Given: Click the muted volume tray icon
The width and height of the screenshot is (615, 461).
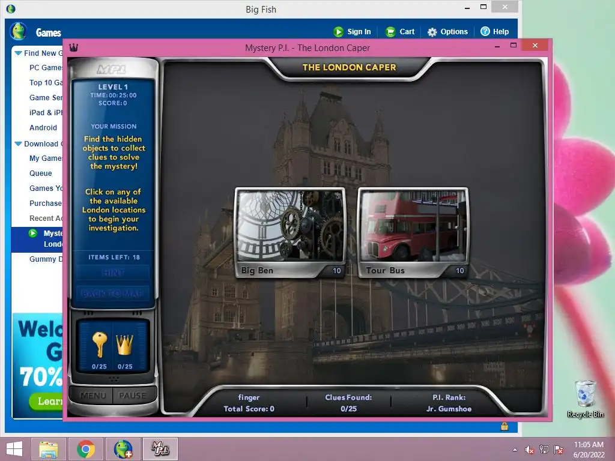Looking at the screenshot, I should tap(529, 450).
